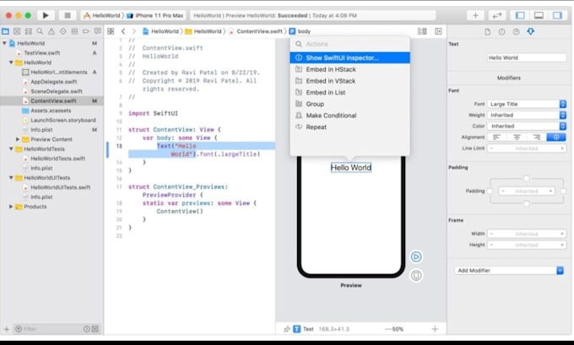The width and height of the screenshot is (574, 345).
Task: Show the File inspector
Action: point(488,32)
